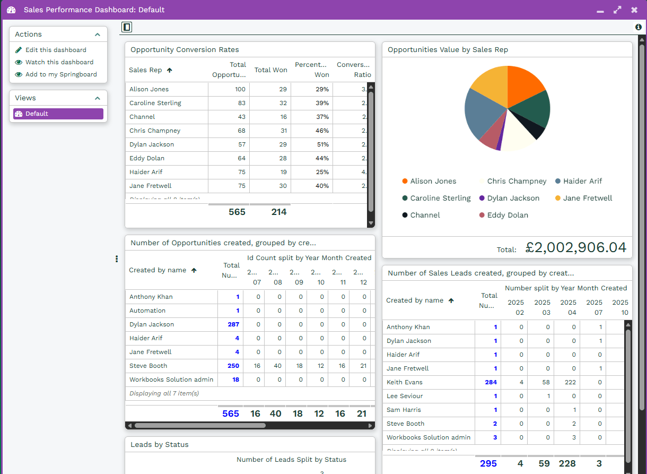This screenshot has width=647, height=474.
Task: Open Keith Evans' 284 sales leads link
Action: point(491,382)
